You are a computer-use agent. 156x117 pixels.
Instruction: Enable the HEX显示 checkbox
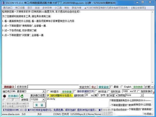[48, 92]
